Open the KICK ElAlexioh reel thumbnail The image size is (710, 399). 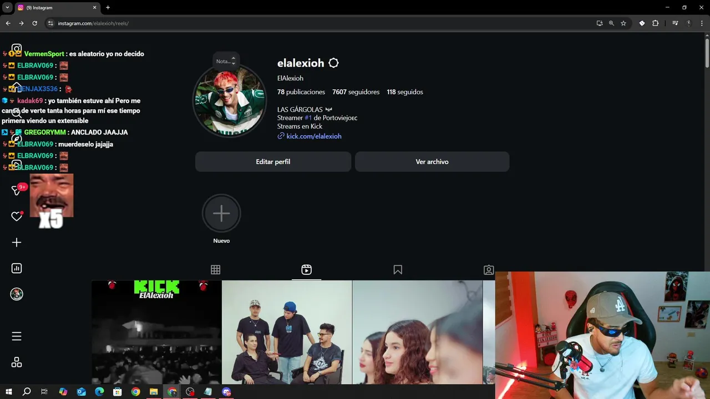click(156, 332)
